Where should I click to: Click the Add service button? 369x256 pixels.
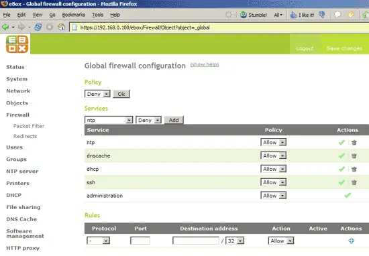point(174,120)
